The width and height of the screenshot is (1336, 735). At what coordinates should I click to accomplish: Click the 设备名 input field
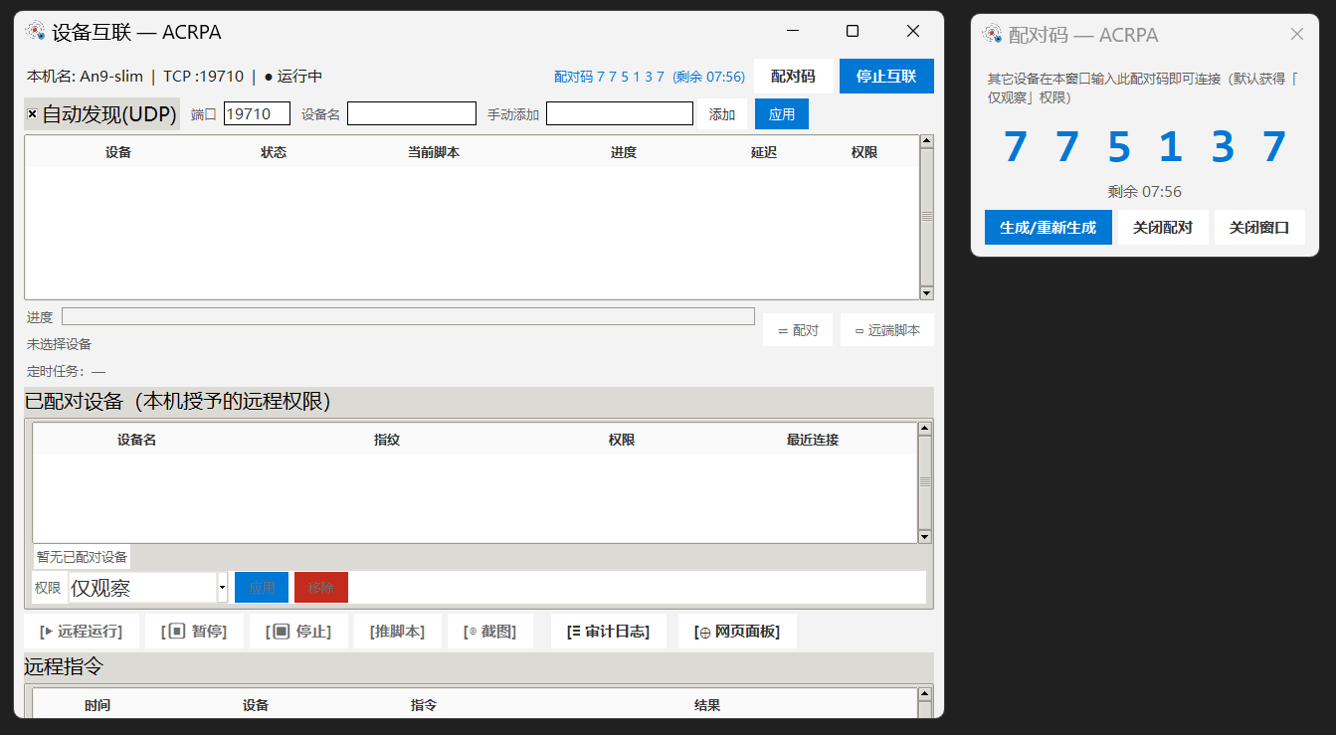click(x=412, y=113)
